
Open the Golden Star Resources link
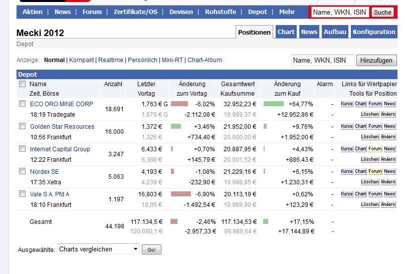click(x=62, y=127)
